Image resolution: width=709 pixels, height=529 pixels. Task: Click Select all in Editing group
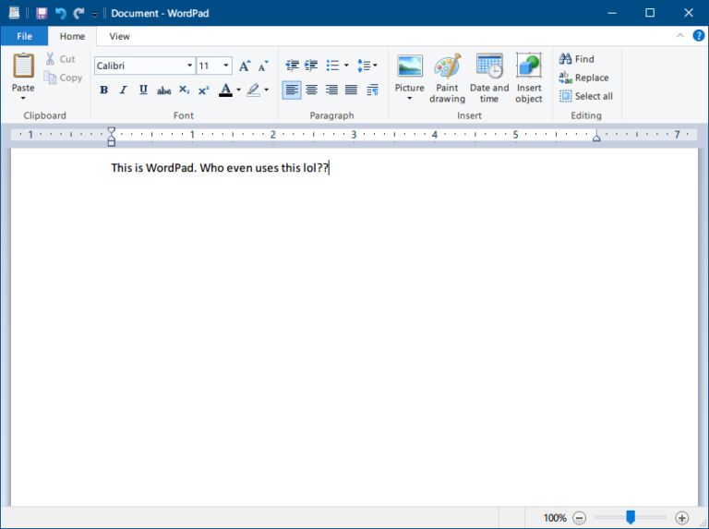click(x=585, y=96)
